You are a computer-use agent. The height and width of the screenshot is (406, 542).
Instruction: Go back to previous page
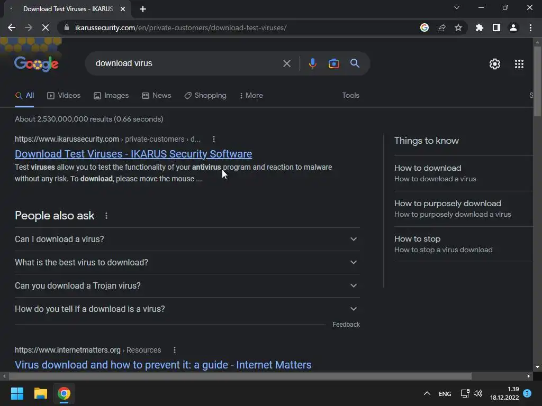point(12,27)
